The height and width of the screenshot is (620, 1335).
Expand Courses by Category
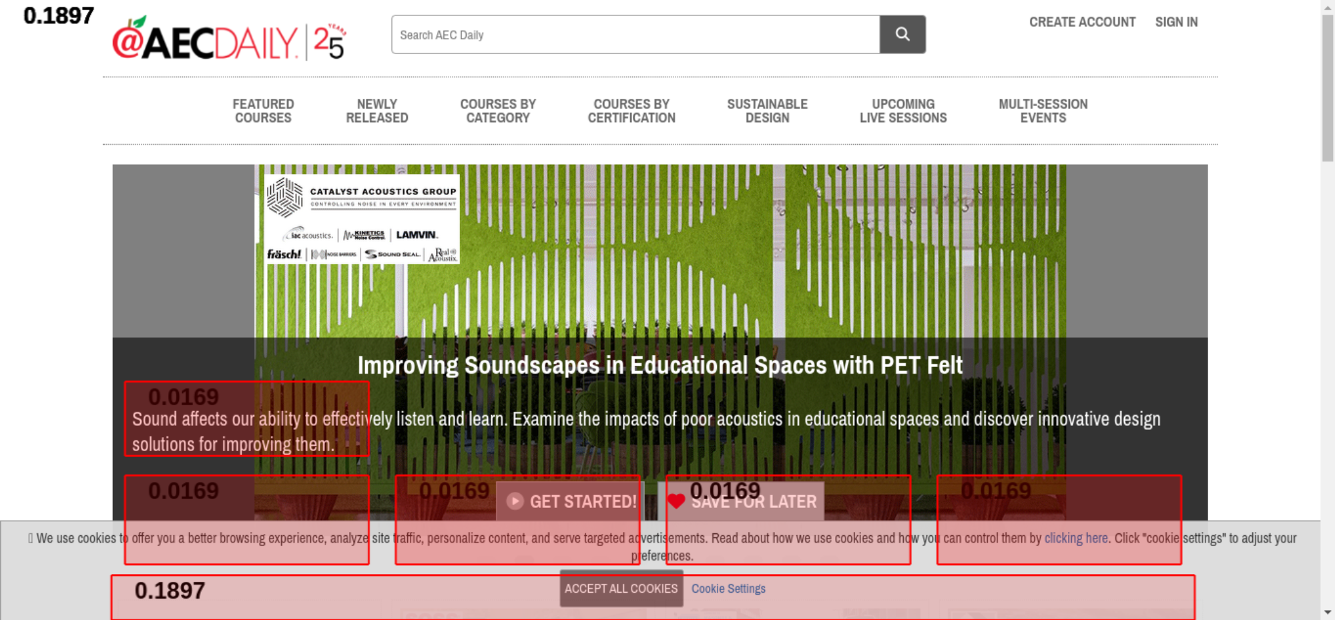coord(498,111)
